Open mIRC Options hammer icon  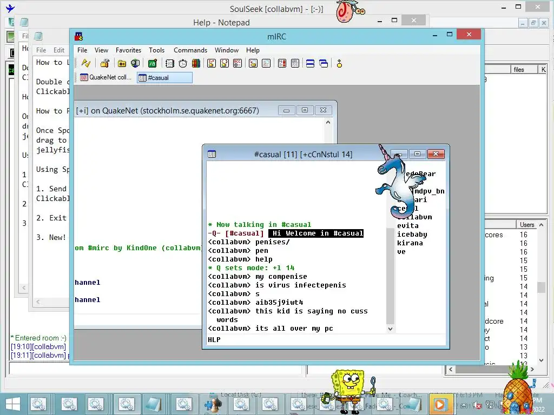[x=105, y=64]
